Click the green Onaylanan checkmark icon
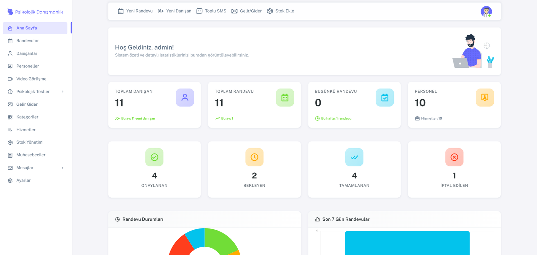This screenshot has height=255, width=537. (154, 157)
